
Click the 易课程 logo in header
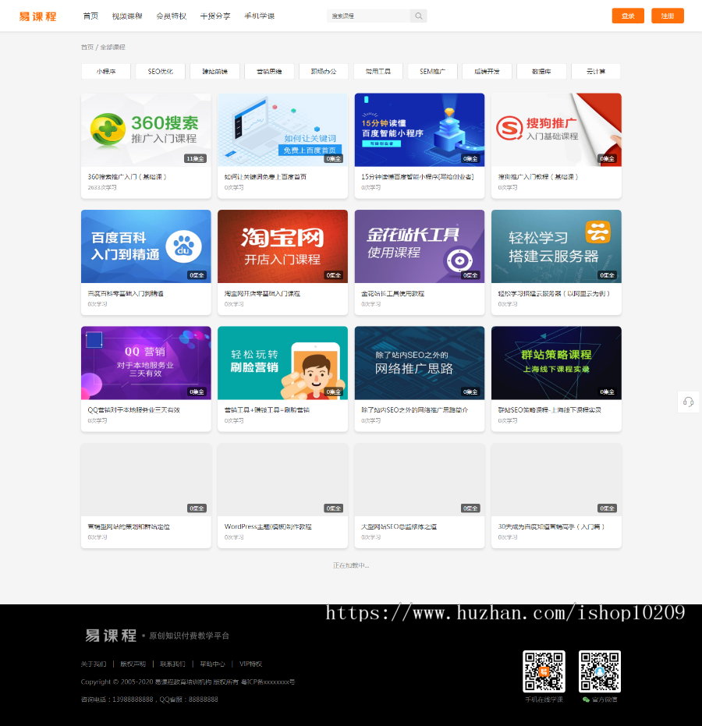click(x=37, y=16)
